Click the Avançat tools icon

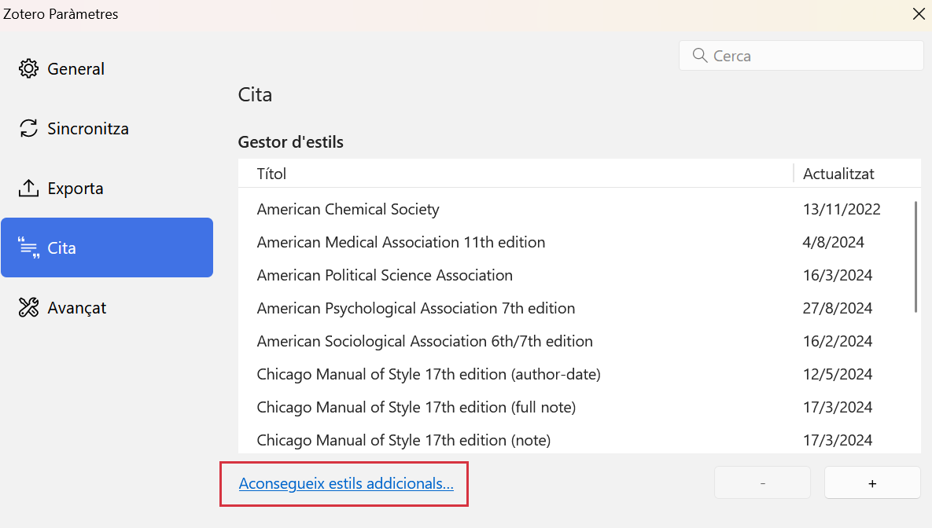(28, 308)
